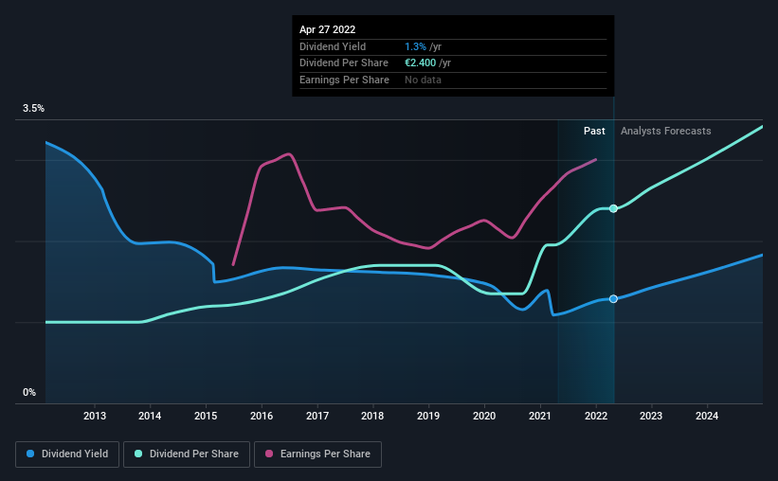The width and height of the screenshot is (778, 481).
Task: Toggle the Earnings Per Share legend button
Action: tap(317, 454)
